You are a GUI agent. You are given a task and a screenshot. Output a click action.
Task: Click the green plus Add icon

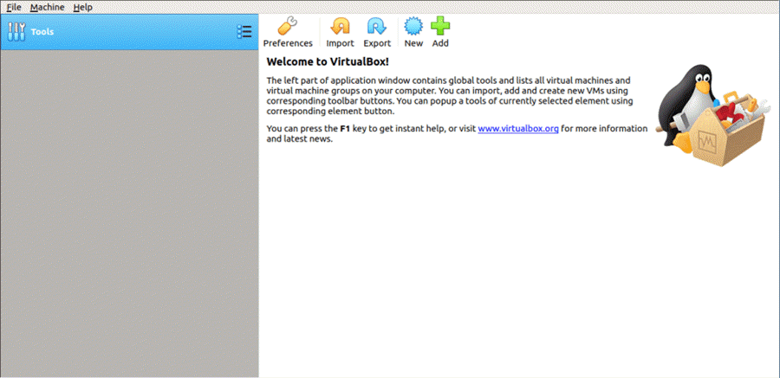pos(440,26)
